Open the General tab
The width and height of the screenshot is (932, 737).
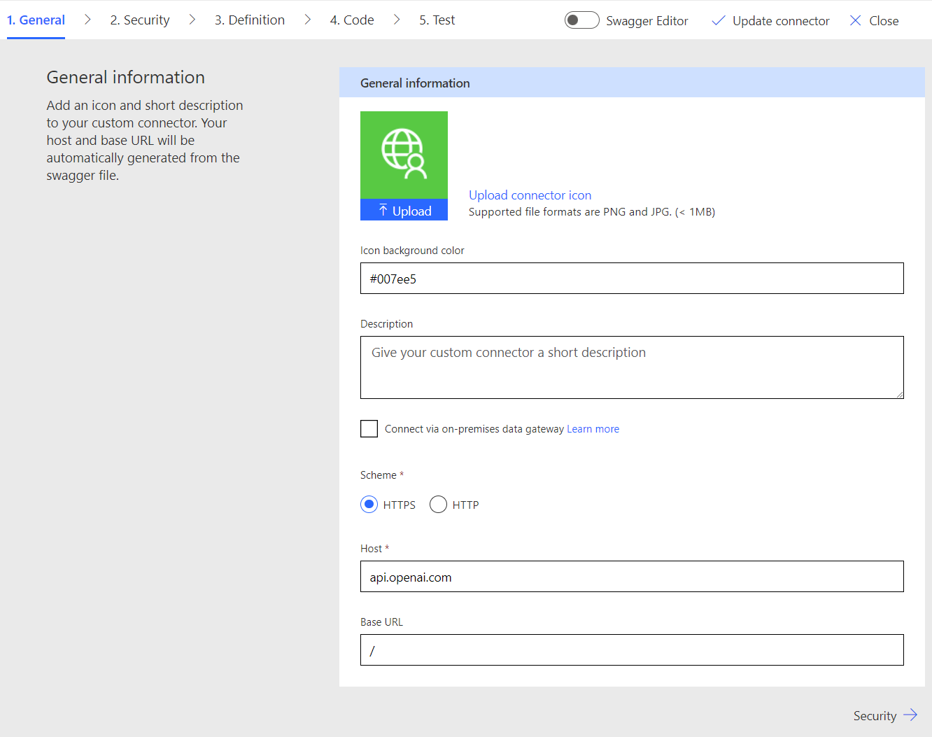click(x=36, y=20)
